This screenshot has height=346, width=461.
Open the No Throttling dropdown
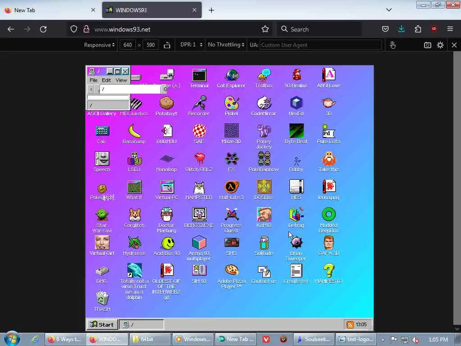(226, 45)
